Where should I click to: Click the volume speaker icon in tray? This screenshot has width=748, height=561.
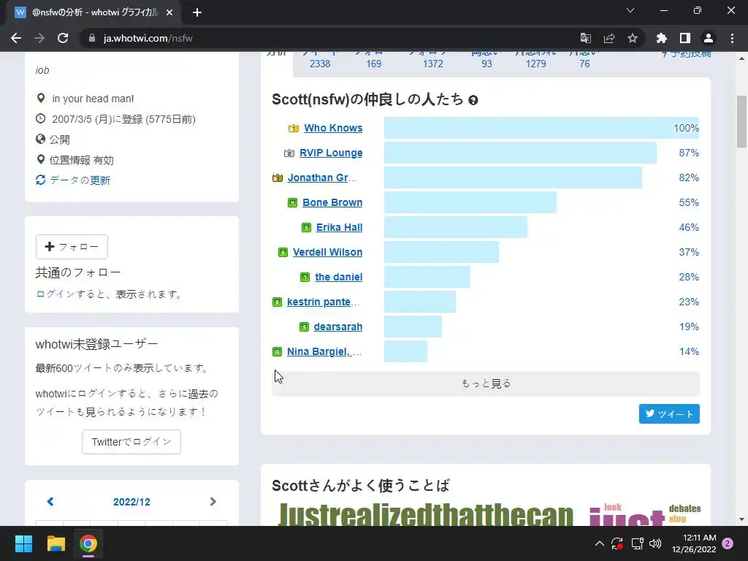655,543
